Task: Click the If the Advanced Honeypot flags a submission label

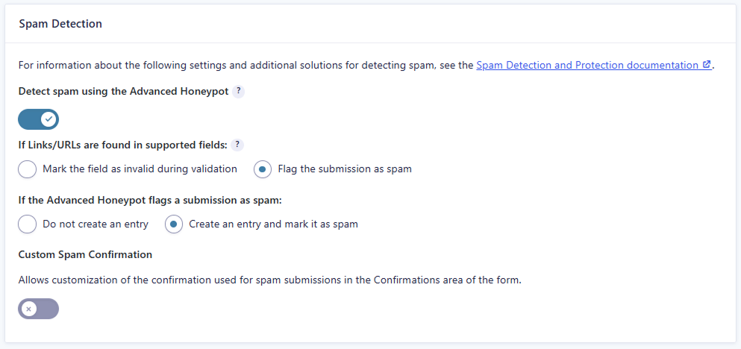Action: pyautogui.click(x=150, y=201)
